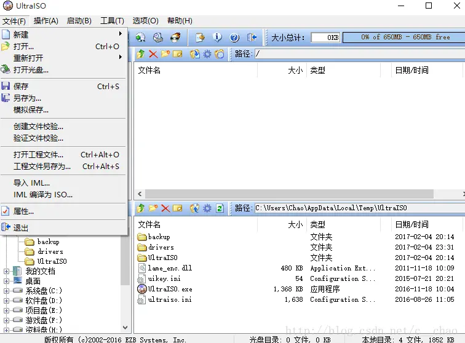
Task: Select 导入 IML... menu entry
Action: tap(64, 183)
